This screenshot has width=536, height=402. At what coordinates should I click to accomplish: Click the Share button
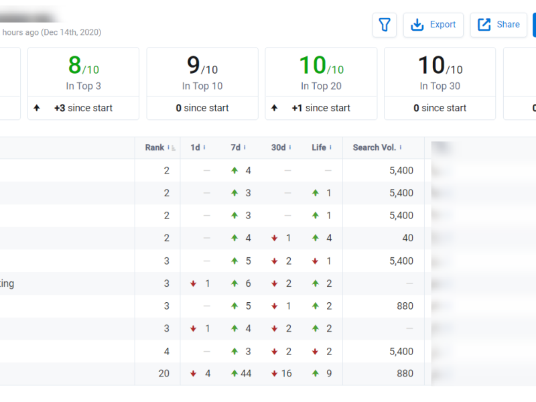(x=498, y=25)
